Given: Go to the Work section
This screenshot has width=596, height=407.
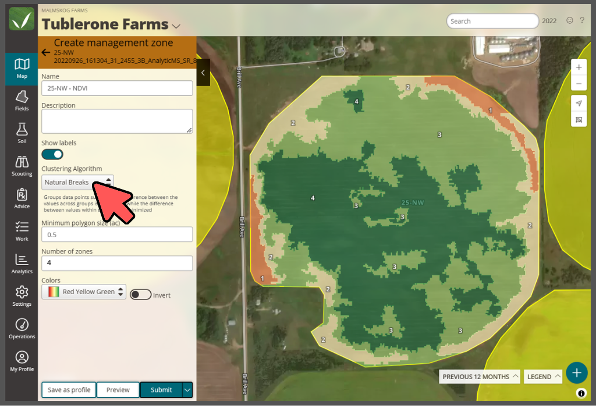Looking at the screenshot, I should tap(22, 231).
